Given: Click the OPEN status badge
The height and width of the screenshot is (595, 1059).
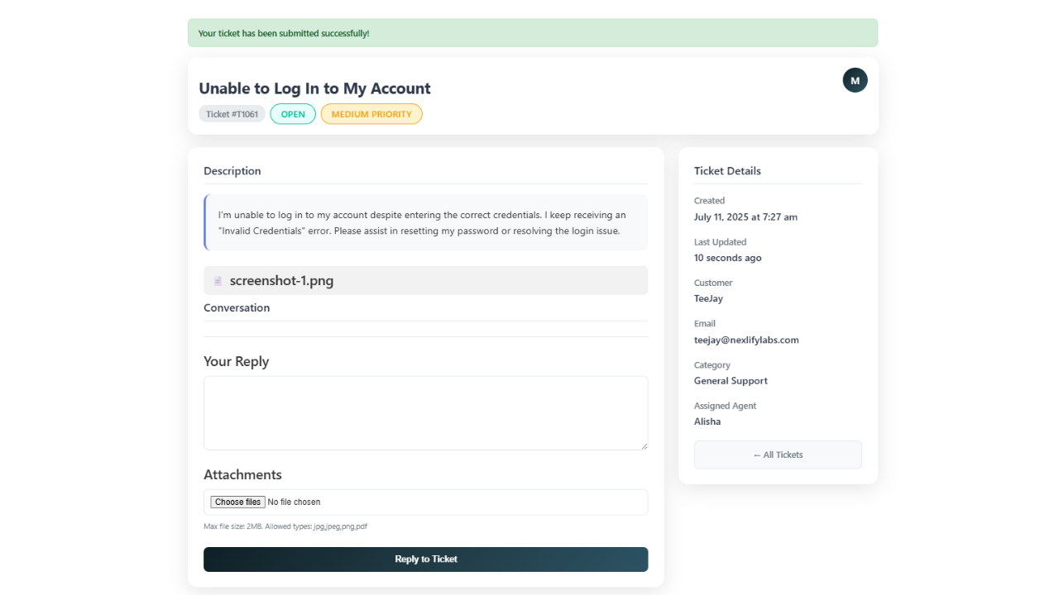Looking at the screenshot, I should [293, 114].
